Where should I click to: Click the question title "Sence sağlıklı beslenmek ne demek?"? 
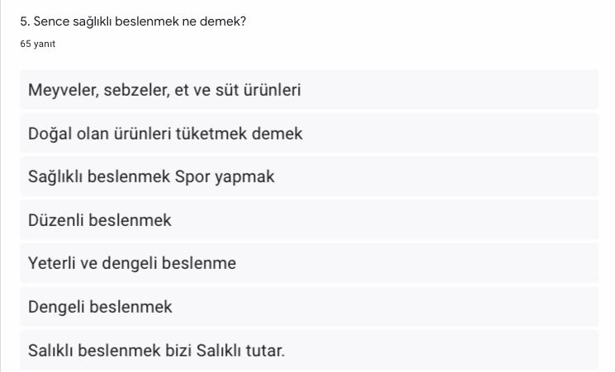139,21
